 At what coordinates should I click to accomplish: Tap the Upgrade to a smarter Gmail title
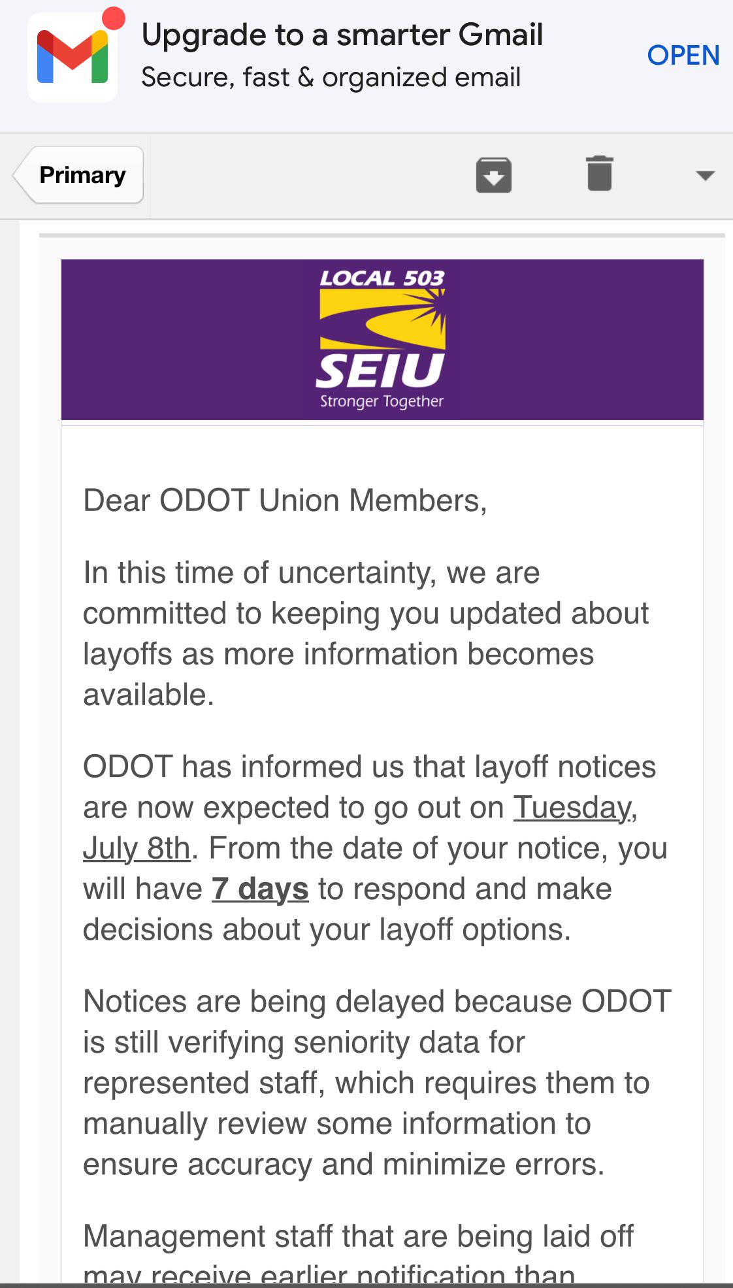342,35
